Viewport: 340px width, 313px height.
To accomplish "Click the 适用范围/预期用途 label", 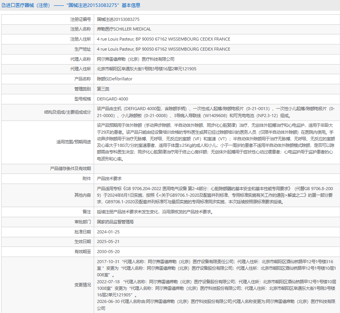I will point(74,142).
